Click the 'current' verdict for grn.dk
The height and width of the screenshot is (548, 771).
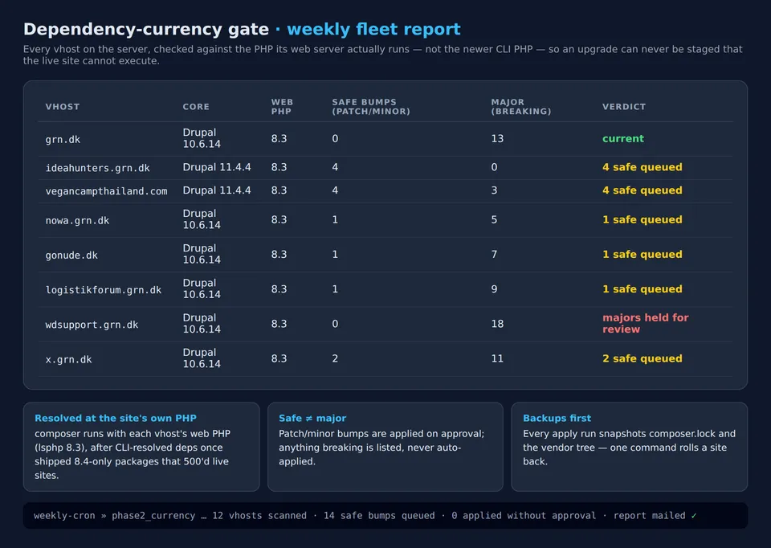623,139
